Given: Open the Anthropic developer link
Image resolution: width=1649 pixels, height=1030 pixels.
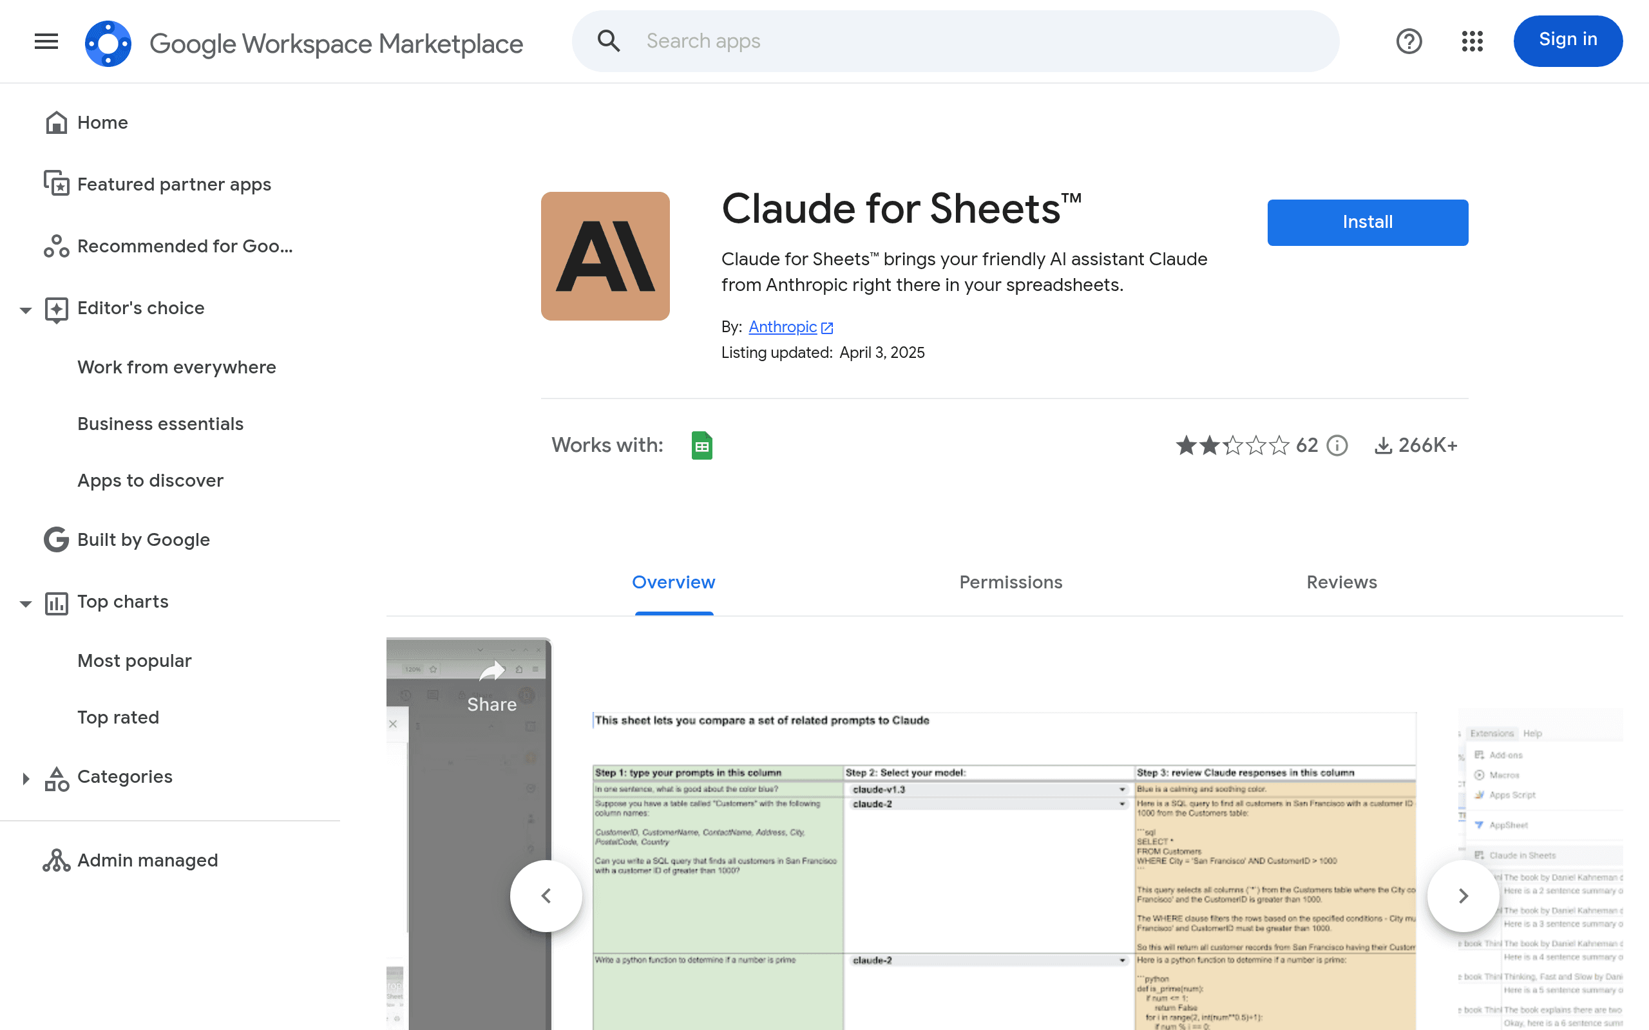Looking at the screenshot, I should 782,327.
